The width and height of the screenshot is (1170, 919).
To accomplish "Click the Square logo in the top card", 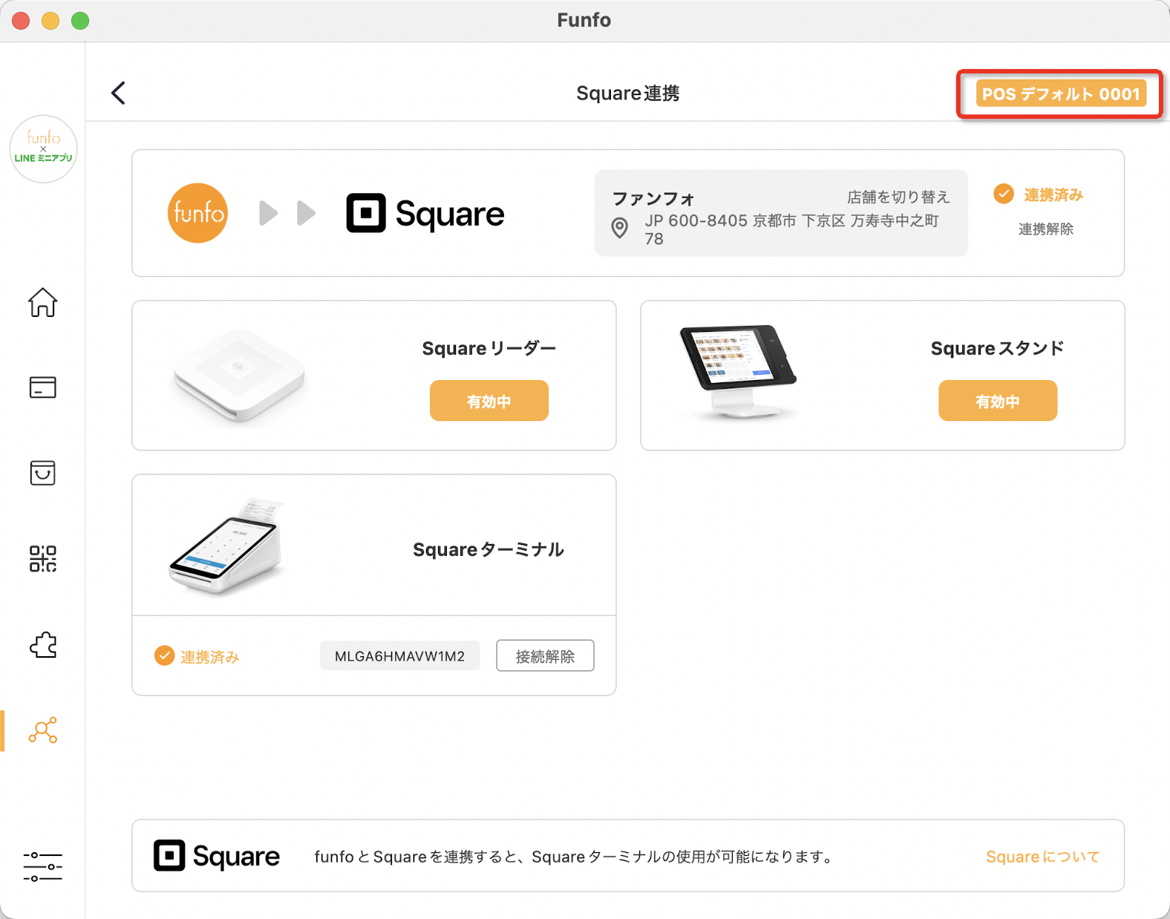I will point(425,214).
